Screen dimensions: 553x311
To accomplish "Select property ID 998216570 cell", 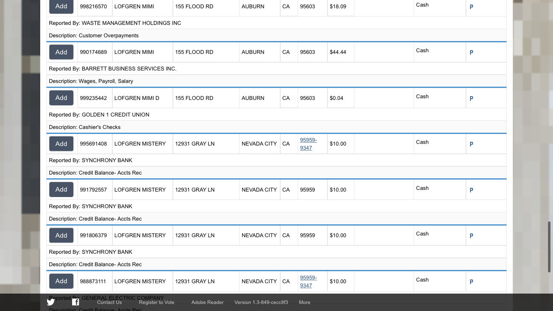I will coord(95,7).
